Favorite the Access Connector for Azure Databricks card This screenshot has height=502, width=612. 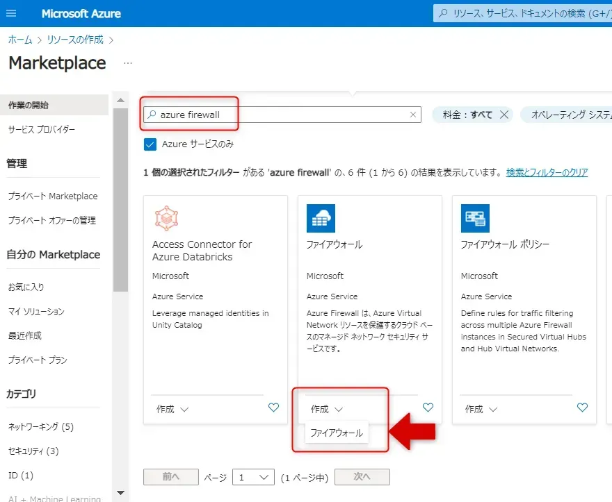pyautogui.click(x=273, y=408)
